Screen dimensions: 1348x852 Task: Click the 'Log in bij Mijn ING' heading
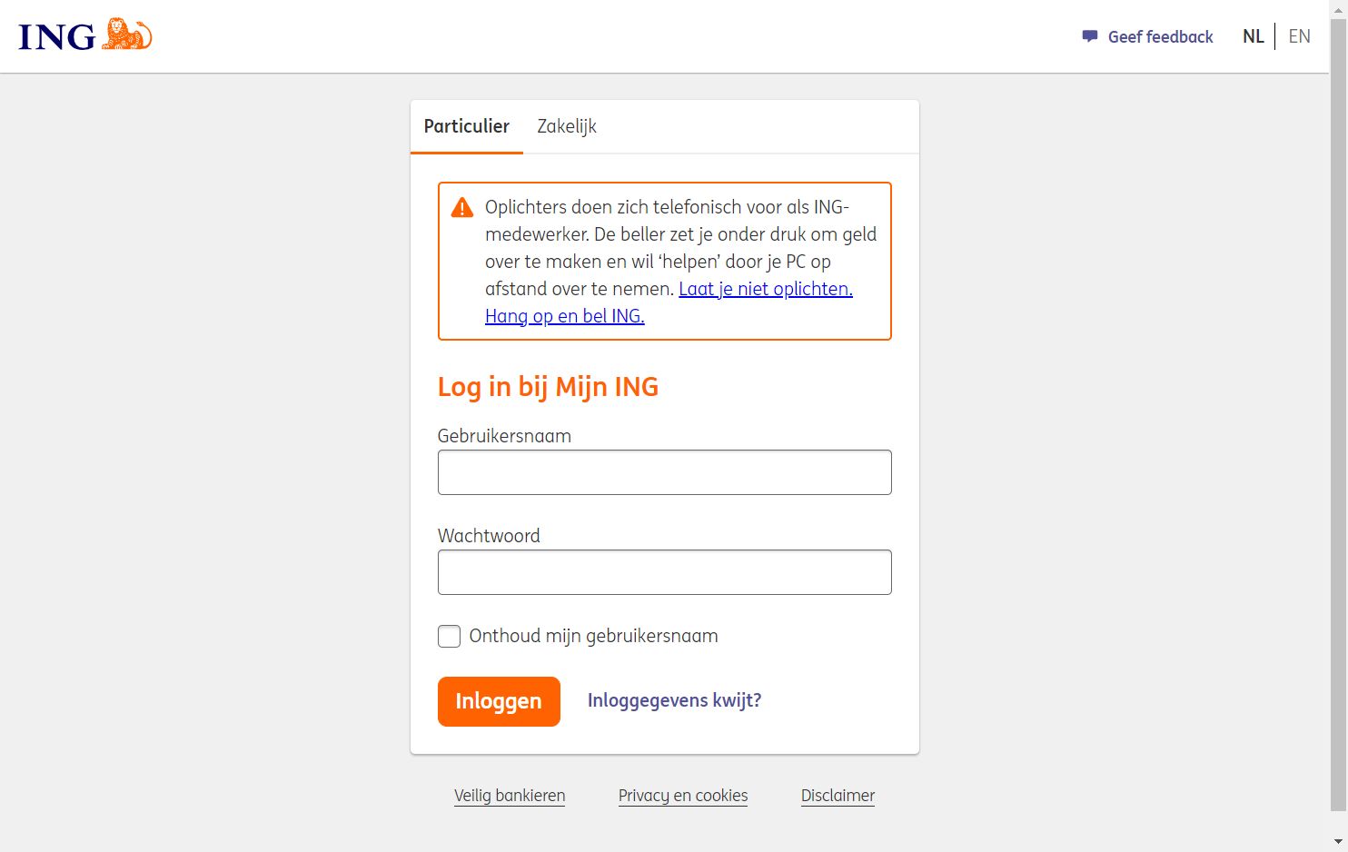(x=548, y=387)
